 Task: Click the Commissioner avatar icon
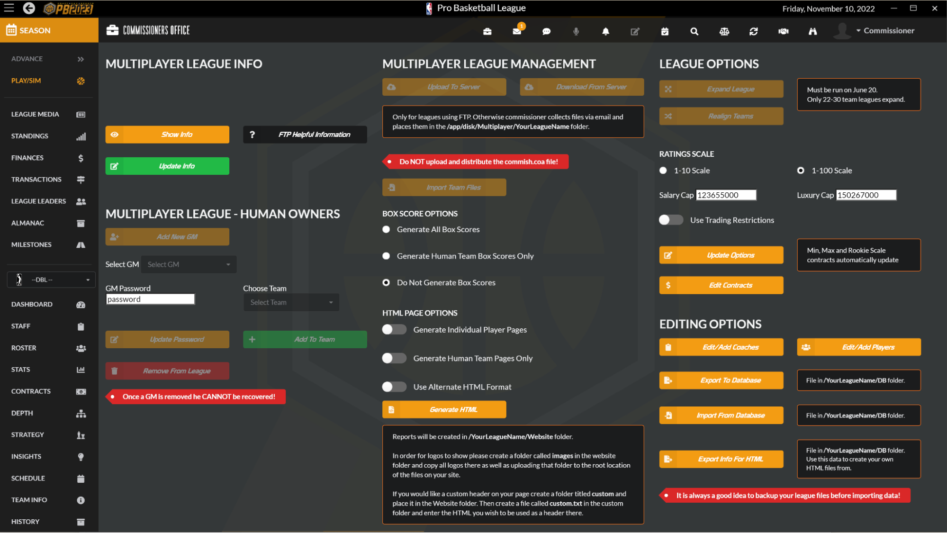(842, 30)
